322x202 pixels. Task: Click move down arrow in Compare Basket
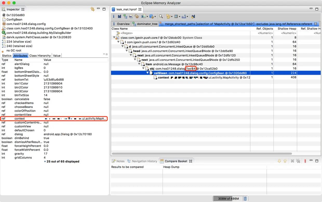279,161
